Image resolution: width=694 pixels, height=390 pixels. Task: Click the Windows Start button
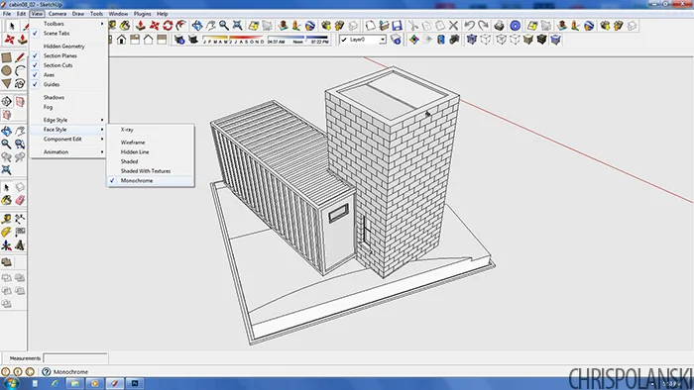[x=11, y=382]
